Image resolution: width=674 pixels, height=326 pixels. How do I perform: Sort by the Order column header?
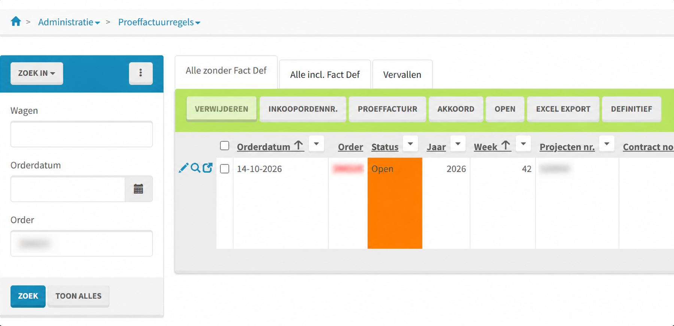(350, 147)
